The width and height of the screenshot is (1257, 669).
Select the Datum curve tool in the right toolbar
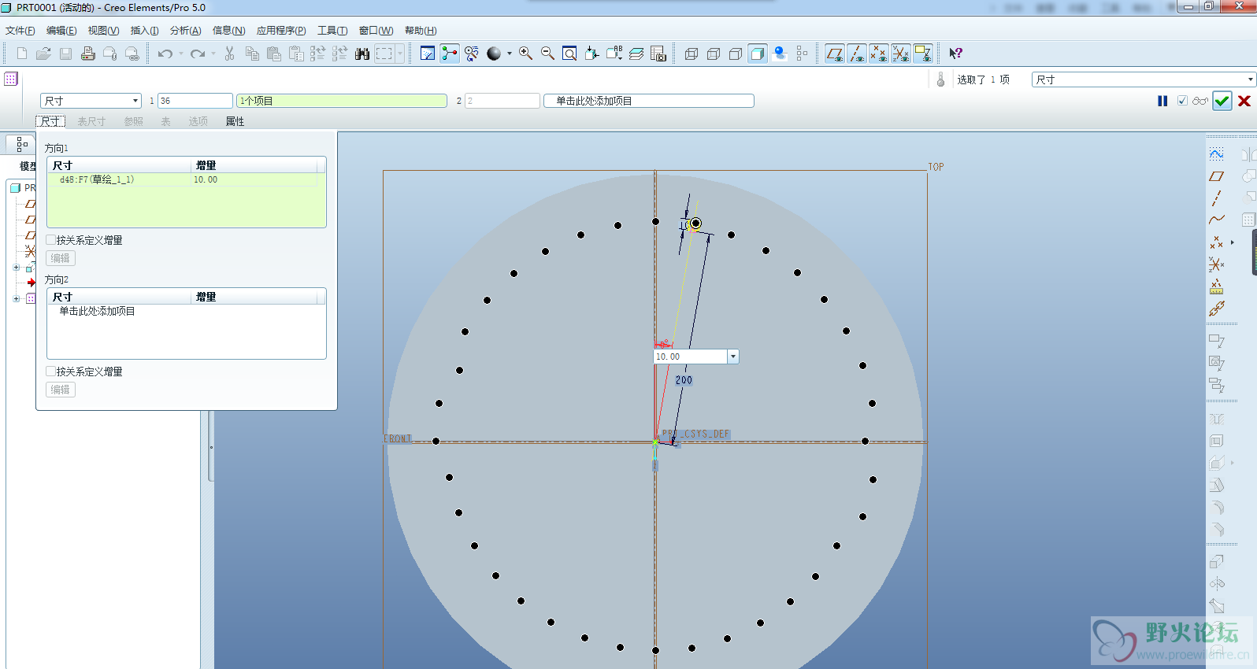point(1217,220)
